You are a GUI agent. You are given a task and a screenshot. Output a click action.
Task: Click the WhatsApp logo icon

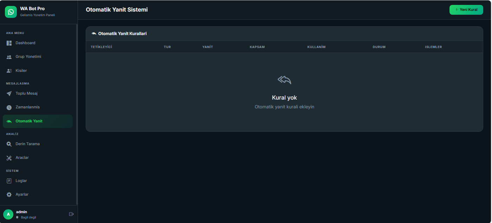coord(11,12)
